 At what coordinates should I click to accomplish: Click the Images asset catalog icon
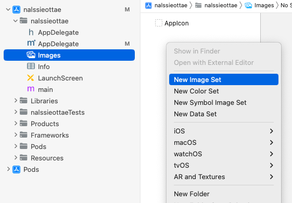pos(31,55)
